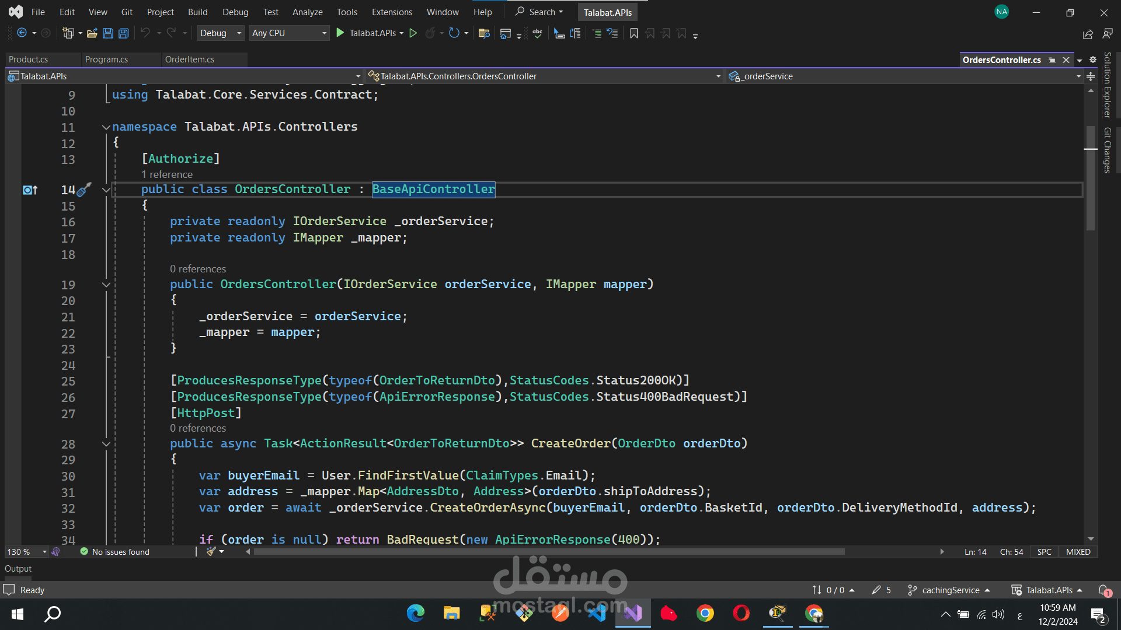The height and width of the screenshot is (630, 1121).
Task: Start without debugging using hollow play icon
Action: [413, 33]
